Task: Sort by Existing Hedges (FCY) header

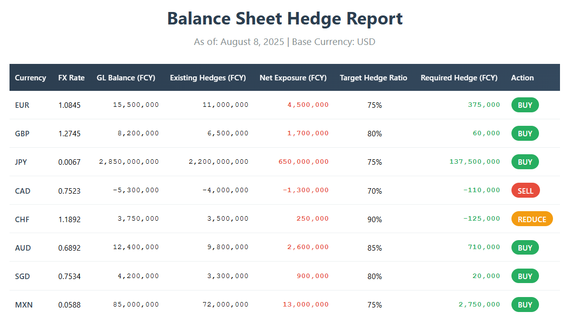Action: click(x=207, y=78)
